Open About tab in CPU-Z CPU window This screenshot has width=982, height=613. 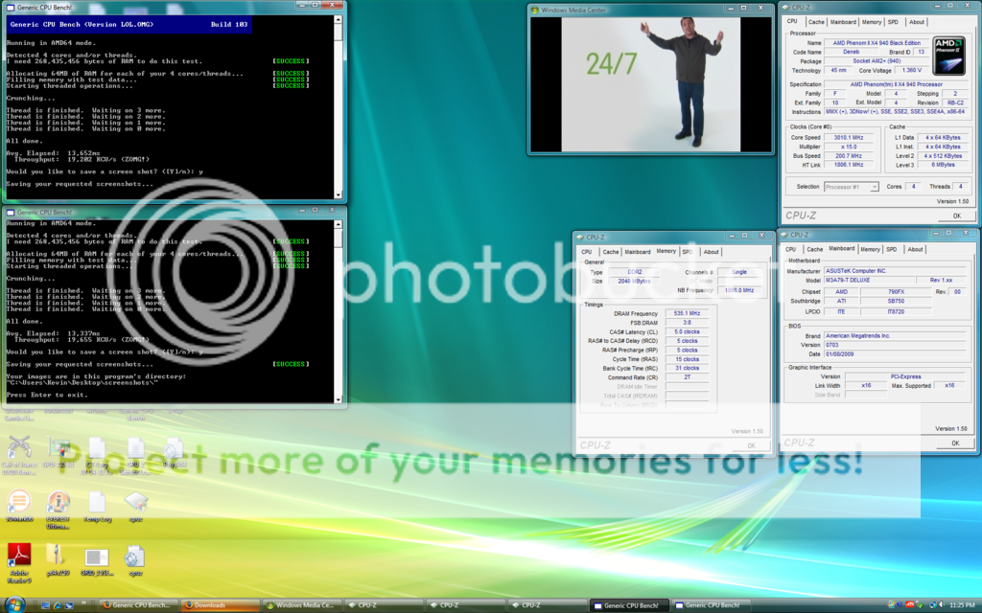(x=916, y=22)
